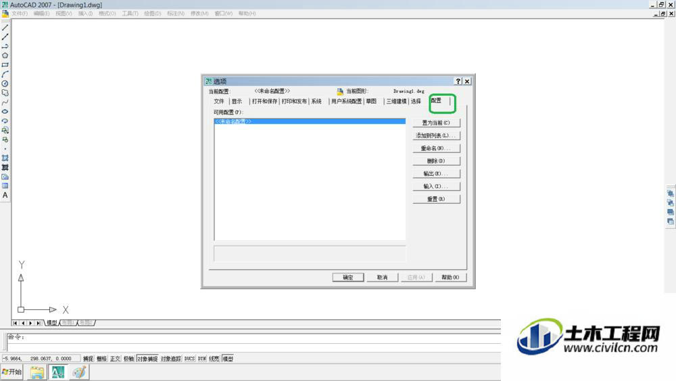Select the Line draw tool
Image resolution: width=676 pixels, height=381 pixels.
(5, 27)
